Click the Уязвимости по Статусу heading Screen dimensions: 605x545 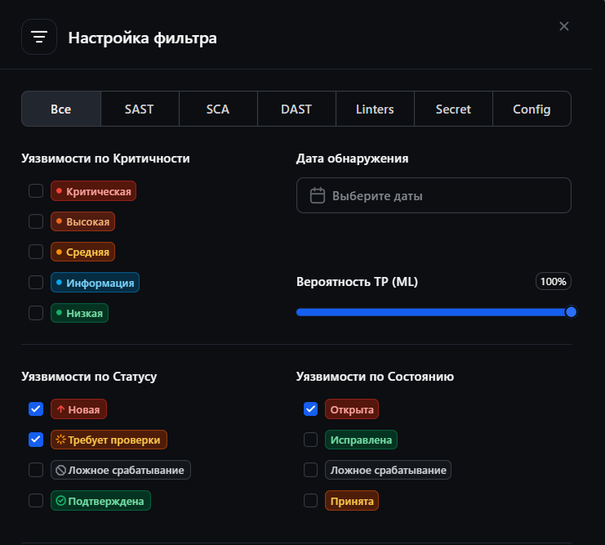point(89,376)
